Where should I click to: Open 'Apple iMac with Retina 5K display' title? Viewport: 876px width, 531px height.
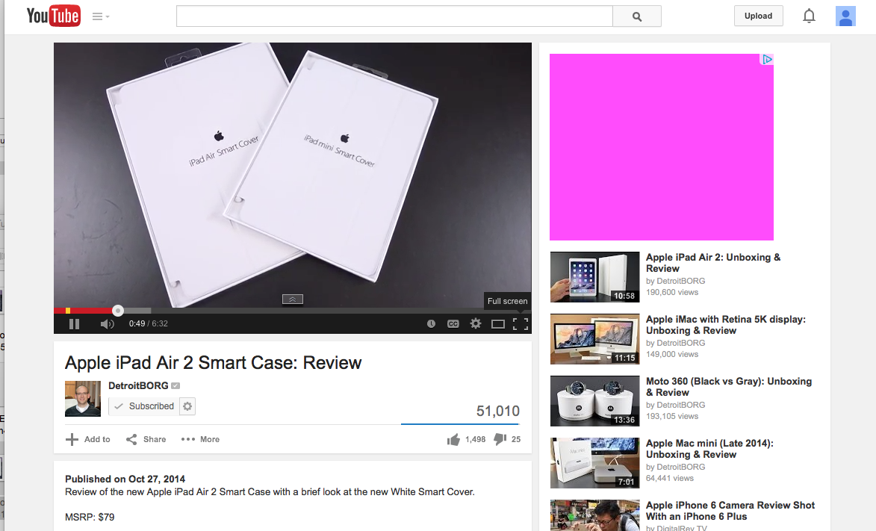tap(726, 325)
